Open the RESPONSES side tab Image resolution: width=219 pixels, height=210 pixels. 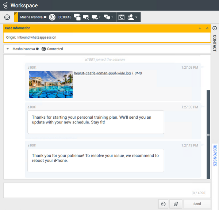[x=215, y=155]
